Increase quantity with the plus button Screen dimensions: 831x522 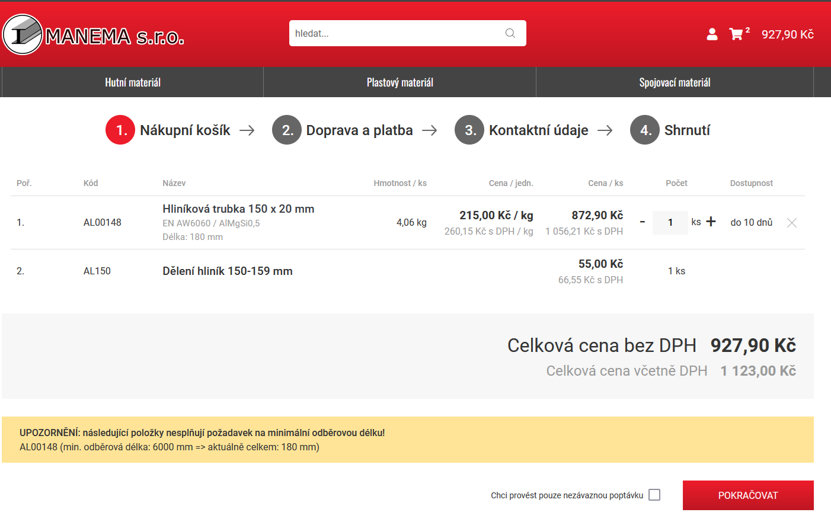[x=711, y=222]
